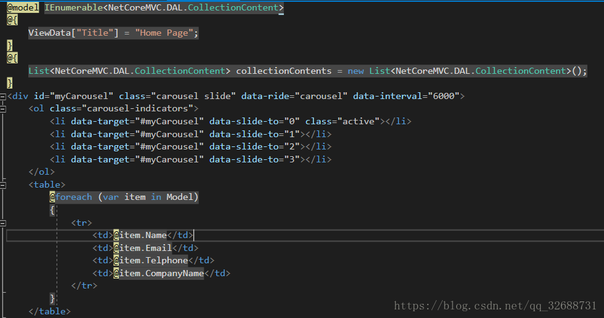Click the data-ride="carousel" attribute
Screen dimensions: 604x318
click(294, 96)
